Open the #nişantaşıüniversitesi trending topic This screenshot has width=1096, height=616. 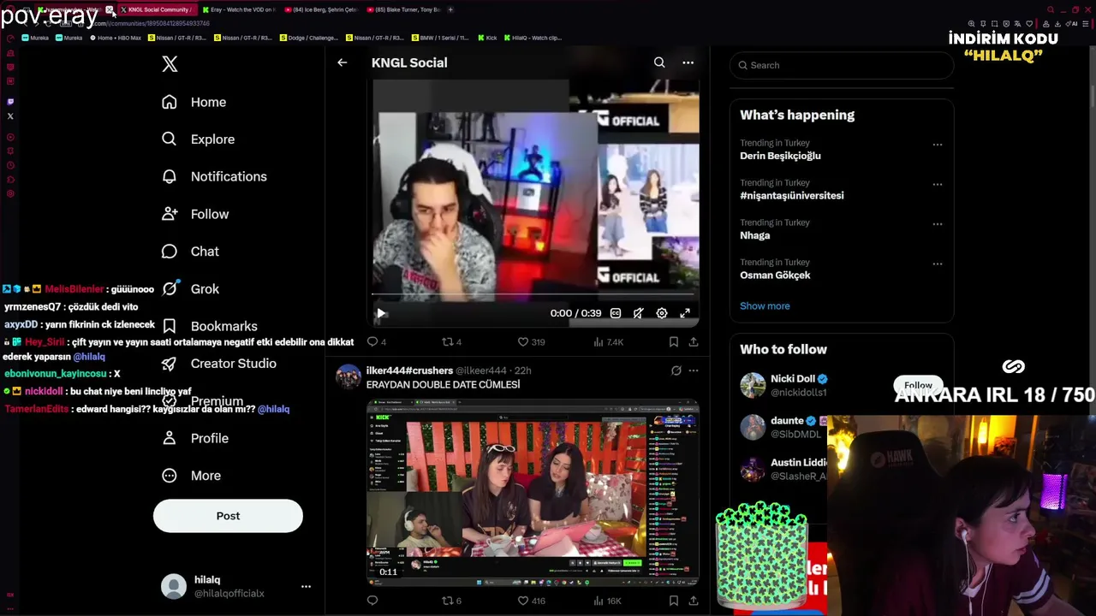coord(792,196)
